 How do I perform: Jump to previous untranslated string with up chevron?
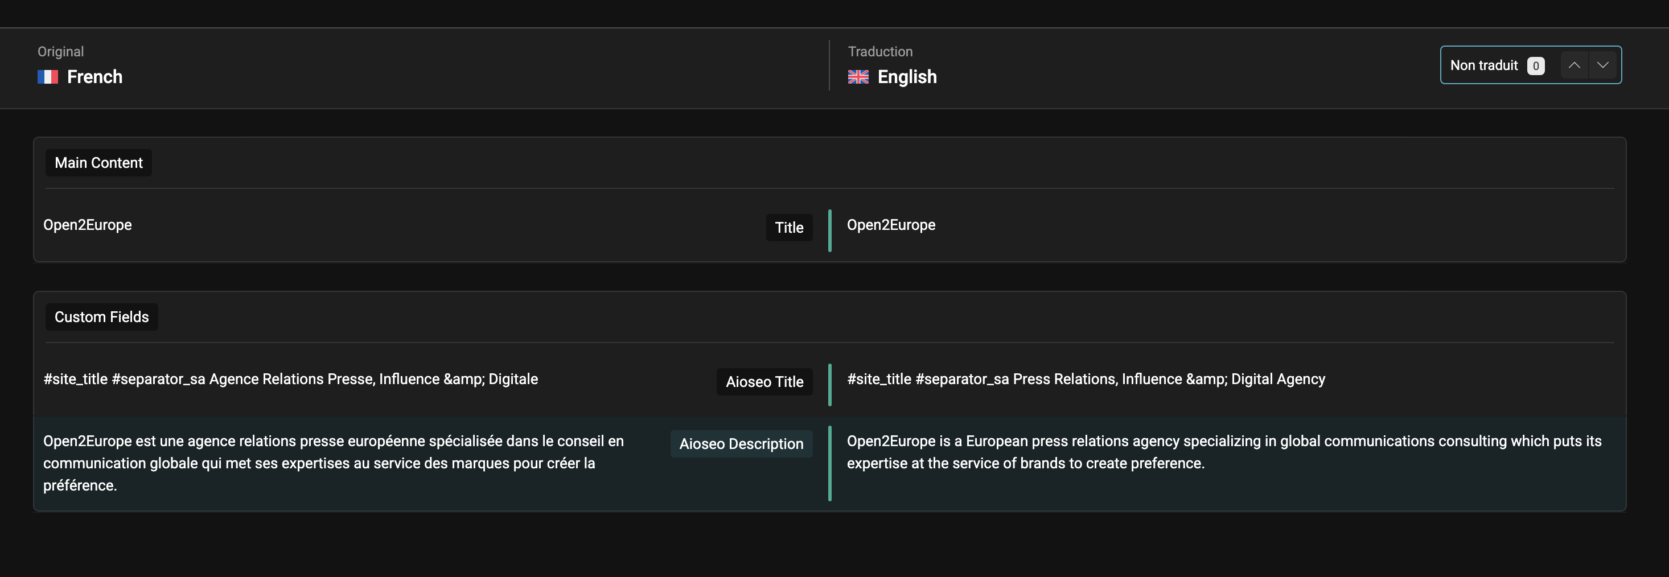pos(1574,65)
